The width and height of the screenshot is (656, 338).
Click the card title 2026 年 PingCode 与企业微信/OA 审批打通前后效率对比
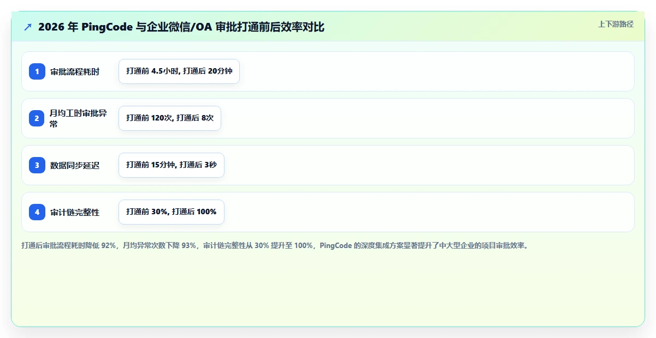181,27
